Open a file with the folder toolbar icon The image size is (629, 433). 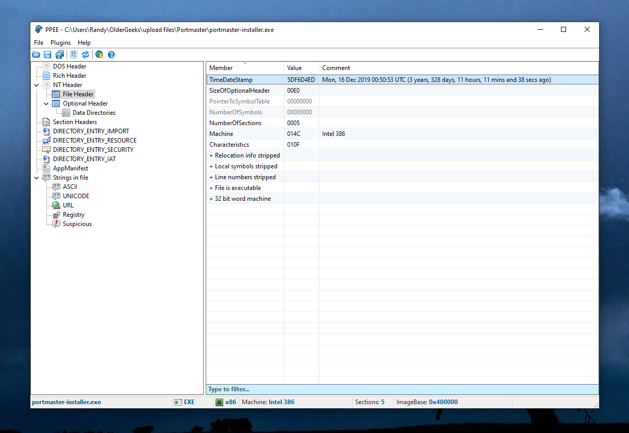click(36, 55)
